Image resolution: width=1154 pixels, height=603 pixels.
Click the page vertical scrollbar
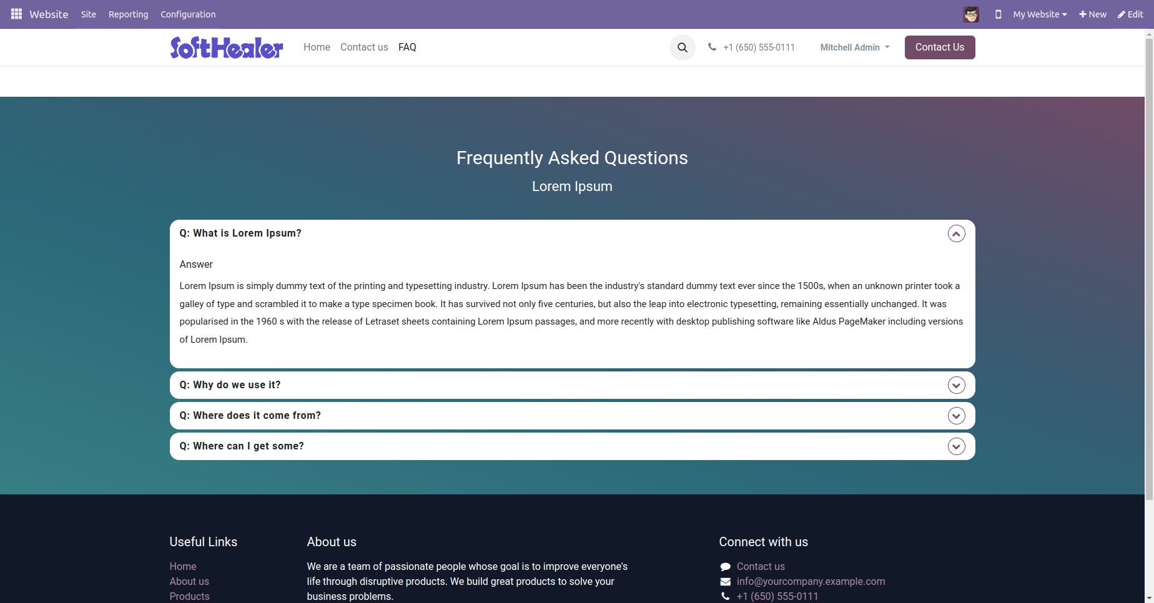[x=1149, y=268]
